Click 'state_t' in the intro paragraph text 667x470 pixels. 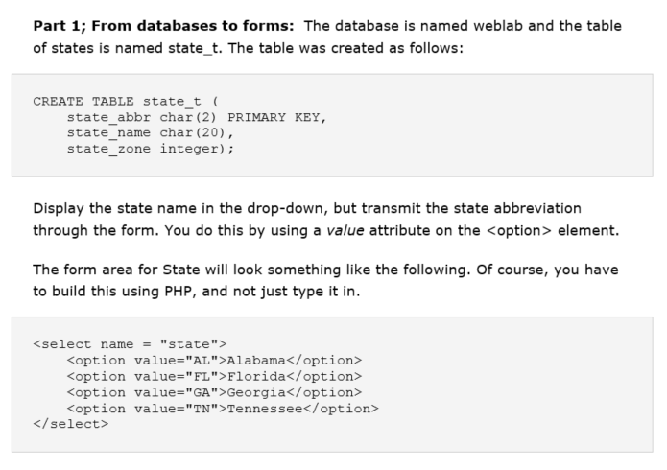click(x=195, y=48)
